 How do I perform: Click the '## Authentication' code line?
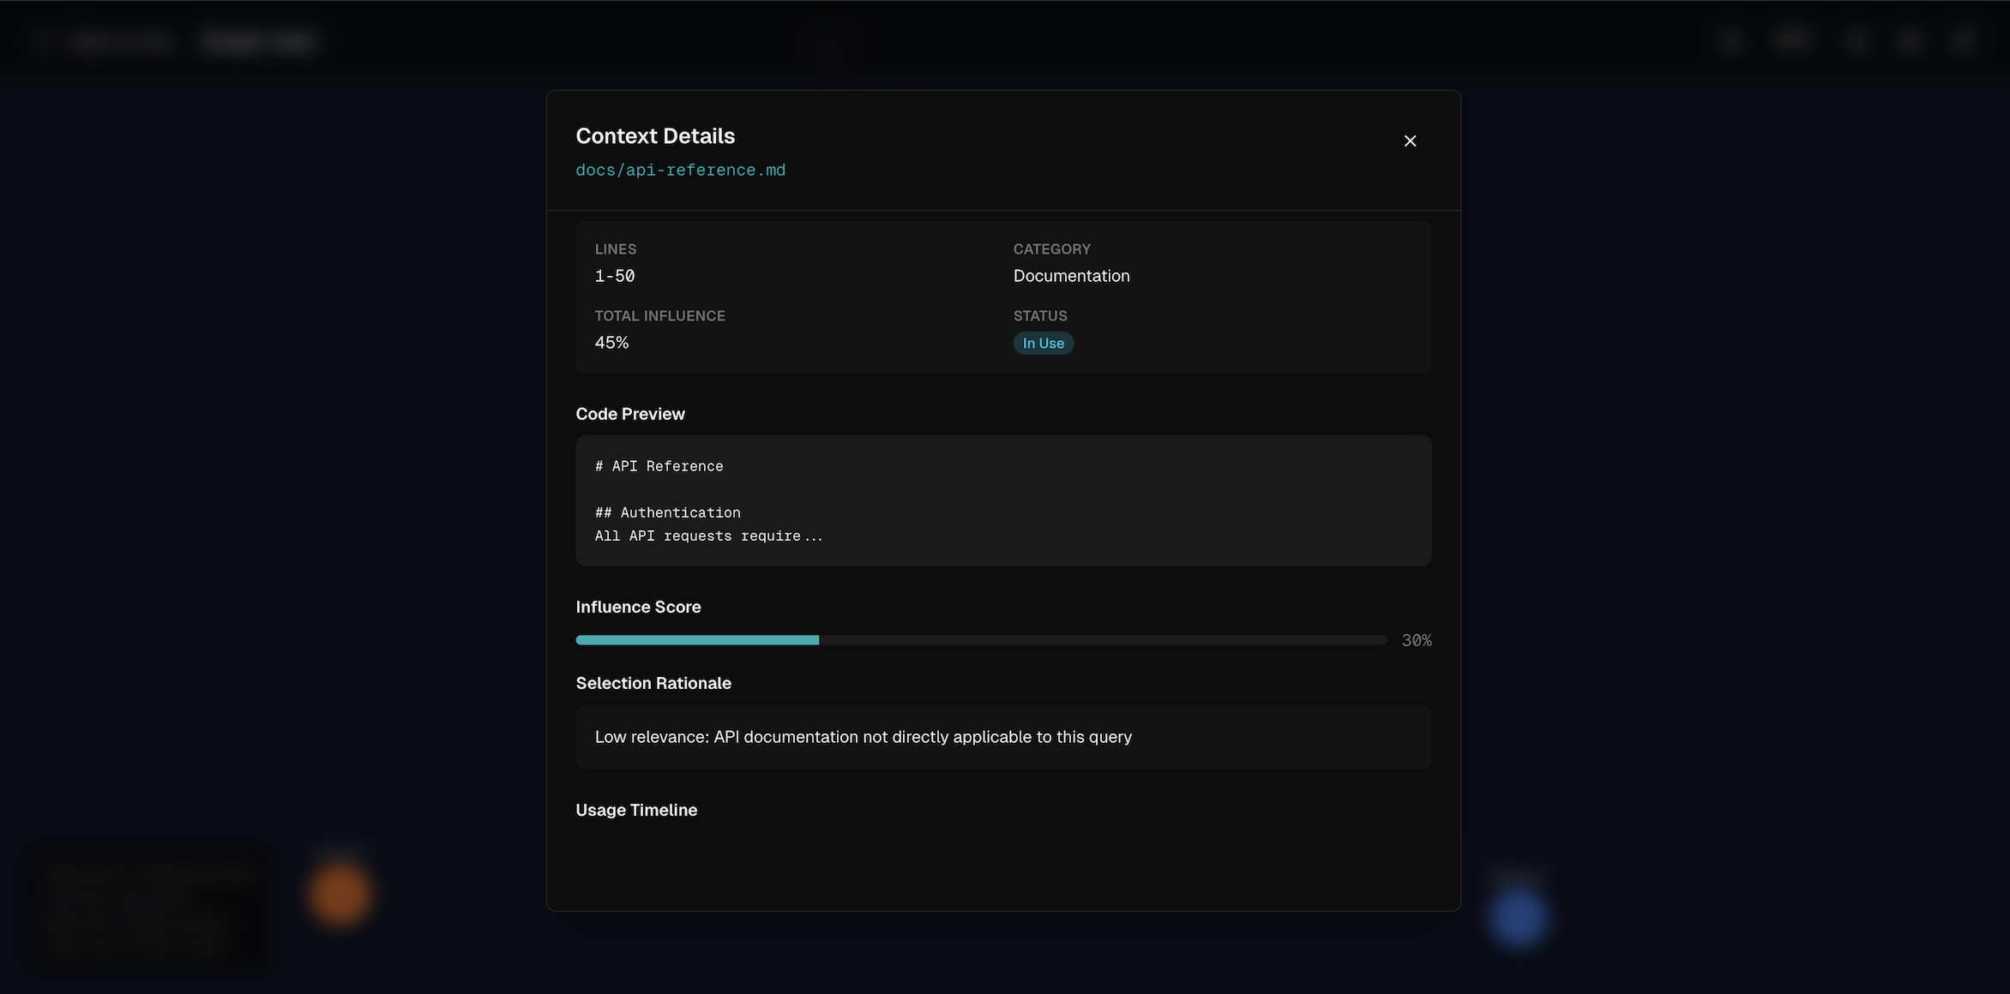pos(667,512)
